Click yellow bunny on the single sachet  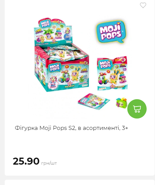[x=114, y=76]
